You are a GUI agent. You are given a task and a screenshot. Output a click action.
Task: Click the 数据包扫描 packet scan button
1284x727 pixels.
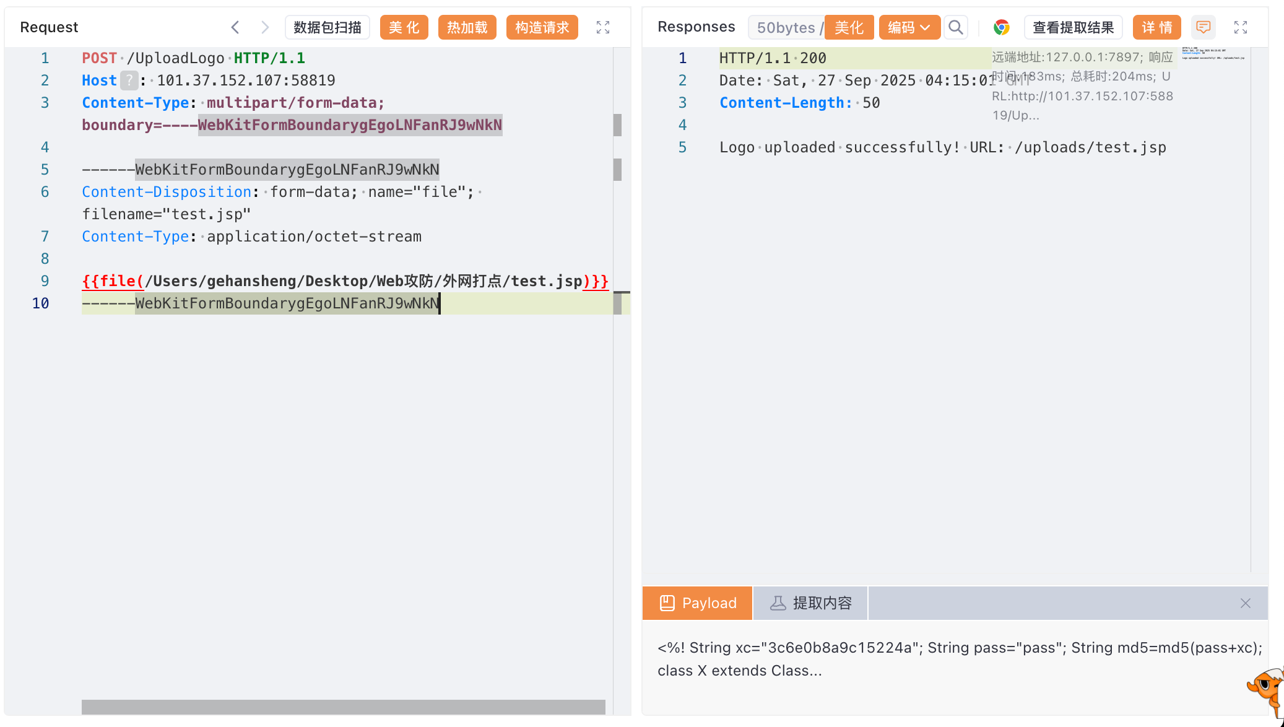(327, 27)
